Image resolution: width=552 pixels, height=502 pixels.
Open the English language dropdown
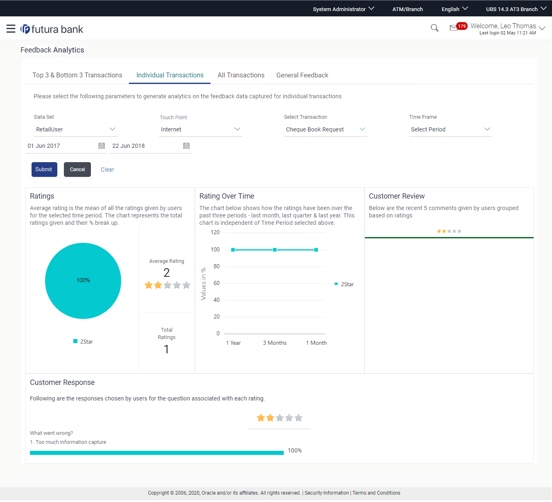coord(455,9)
